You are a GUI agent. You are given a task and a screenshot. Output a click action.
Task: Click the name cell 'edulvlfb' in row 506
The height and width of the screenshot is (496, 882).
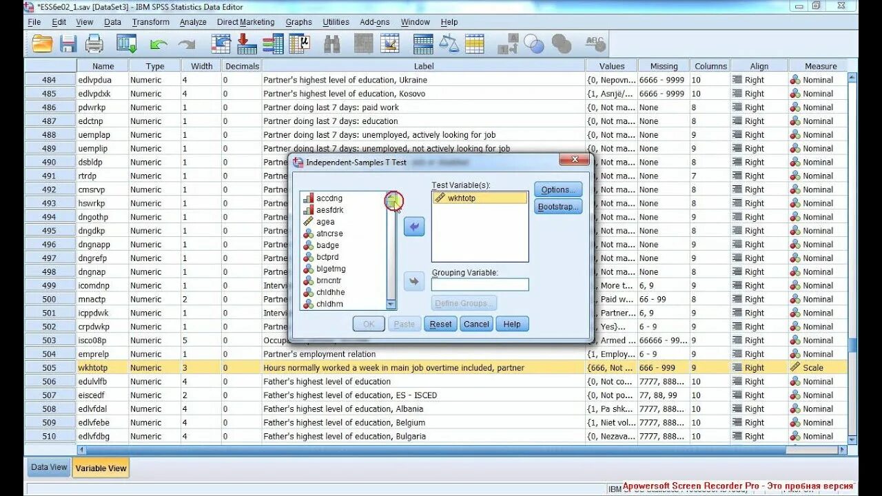(102, 382)
